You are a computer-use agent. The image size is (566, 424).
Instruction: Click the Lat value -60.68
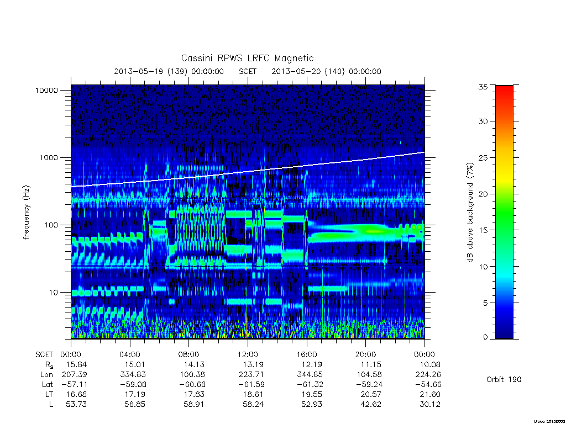(x=192, y=384)
